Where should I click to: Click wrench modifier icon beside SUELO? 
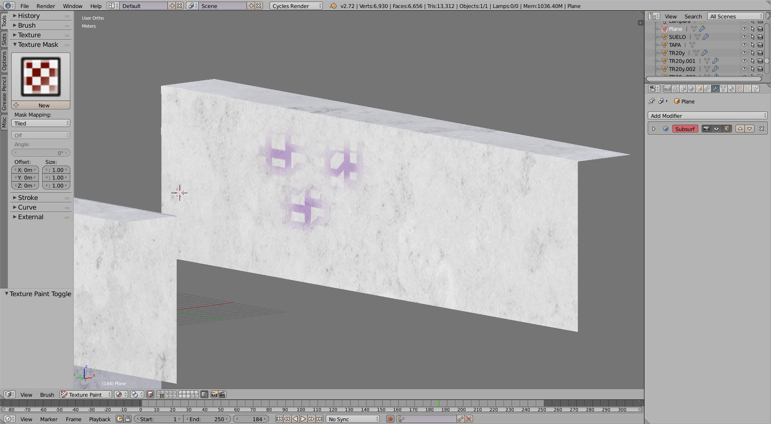pyautogui.click(x=706, y=37)
